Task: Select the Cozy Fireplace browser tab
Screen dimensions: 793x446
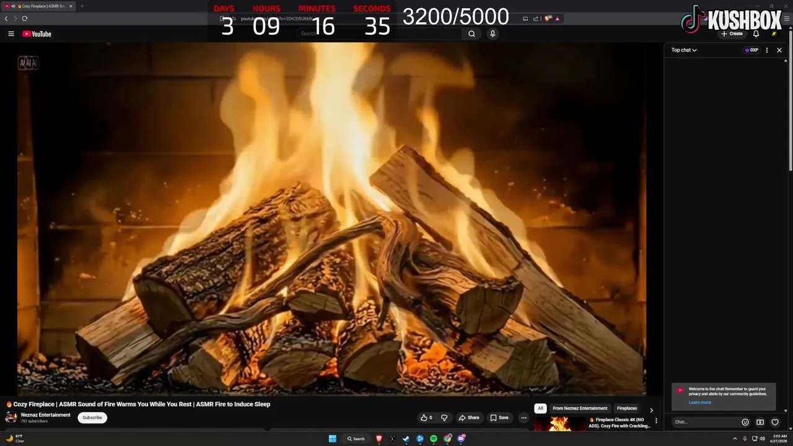Action: (x=39, y=6)
